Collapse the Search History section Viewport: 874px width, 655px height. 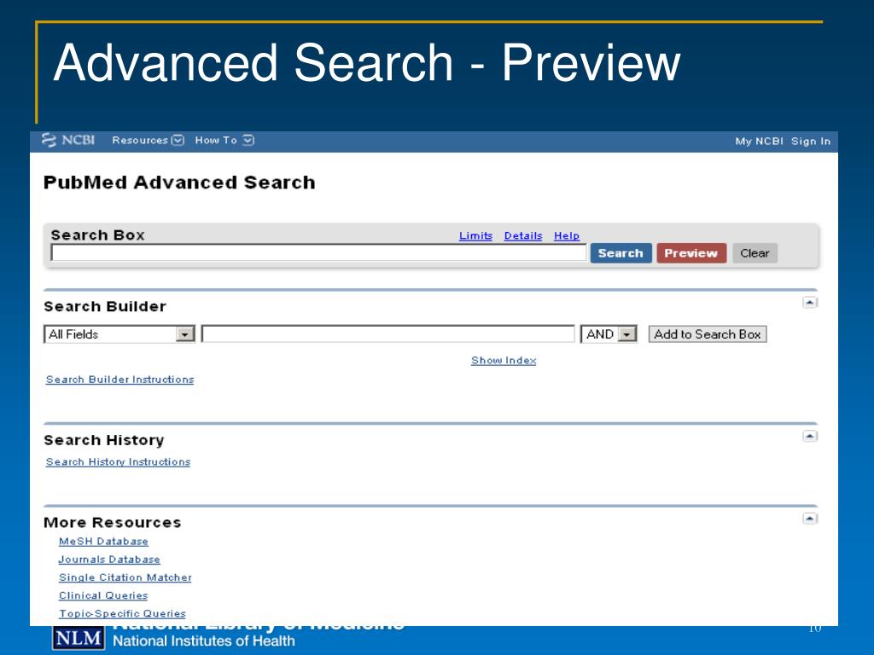810,436
